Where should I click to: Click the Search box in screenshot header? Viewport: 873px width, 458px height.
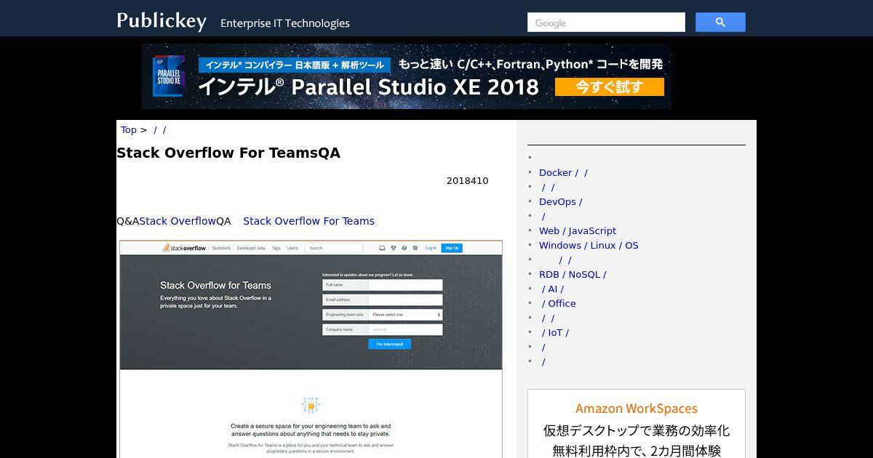pos(333,248)
